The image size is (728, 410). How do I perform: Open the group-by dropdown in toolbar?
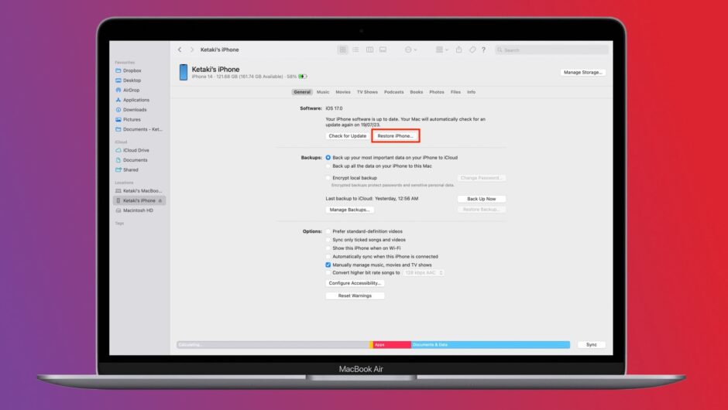point(441,50)
